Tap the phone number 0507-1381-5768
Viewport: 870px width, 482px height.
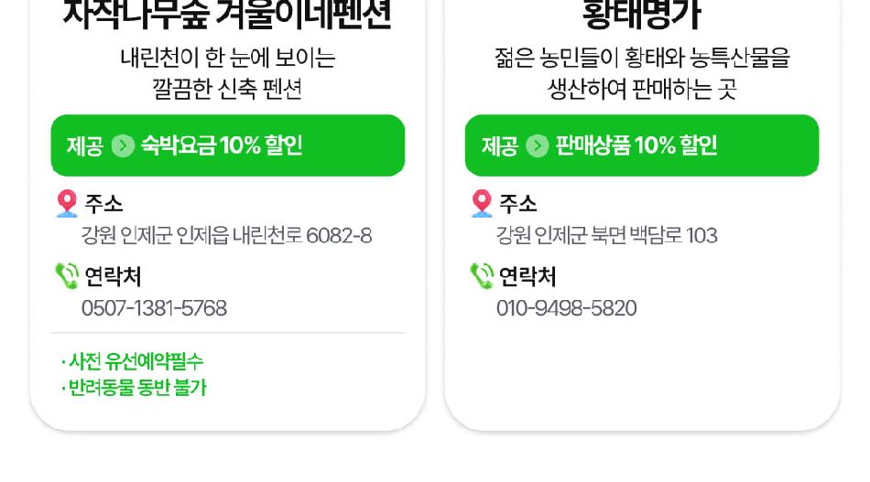[154, 308]
